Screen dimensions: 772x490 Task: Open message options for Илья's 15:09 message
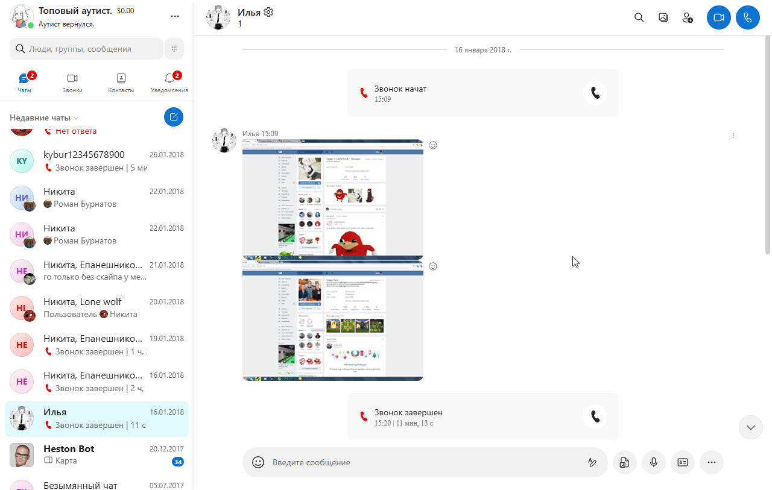point(733,136)
